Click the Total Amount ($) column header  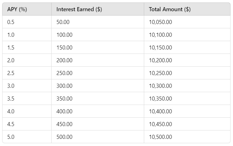(187, 9)
